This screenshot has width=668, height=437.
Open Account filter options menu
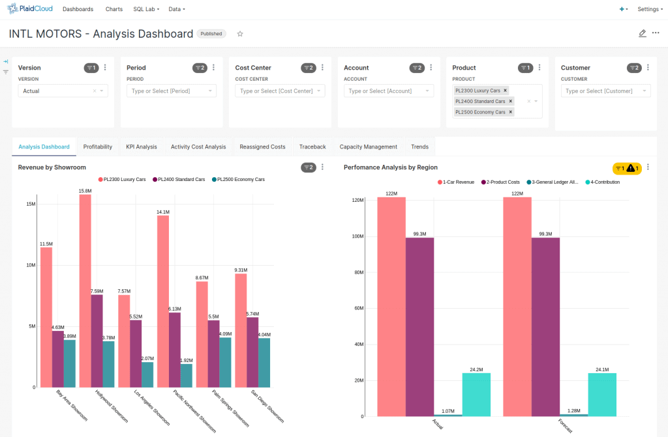point(431,67)
